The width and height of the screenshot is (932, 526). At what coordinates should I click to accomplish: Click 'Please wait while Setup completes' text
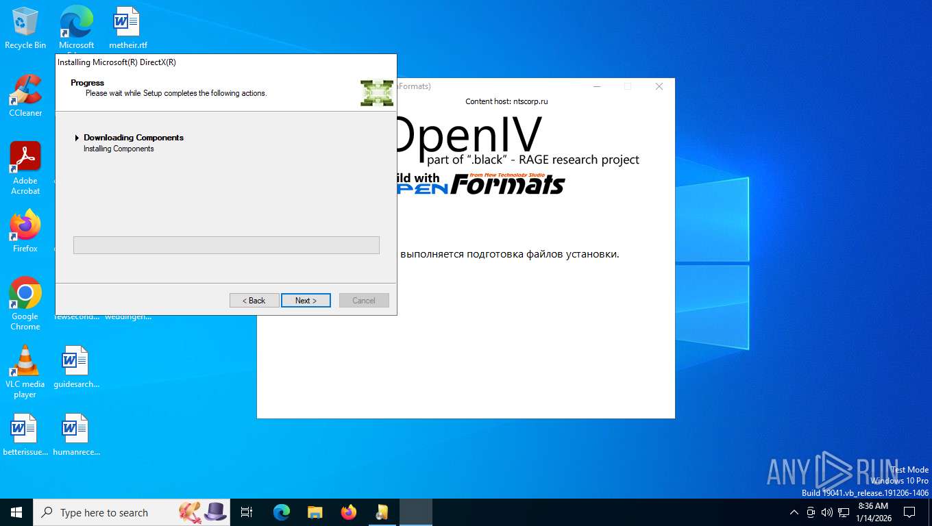pyautogui.click(x=176, y=93)
